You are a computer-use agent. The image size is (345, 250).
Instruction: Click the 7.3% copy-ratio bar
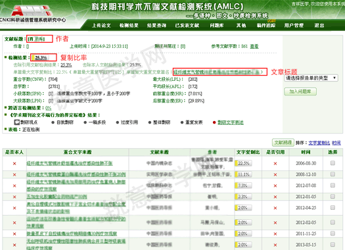(x=243, y=186)
